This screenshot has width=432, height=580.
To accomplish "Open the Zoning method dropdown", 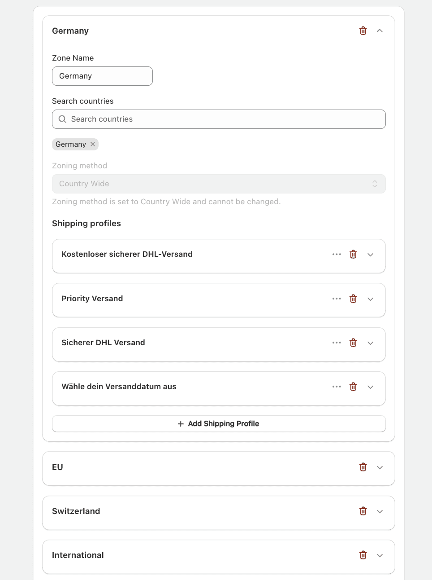I will coord(219,184).
